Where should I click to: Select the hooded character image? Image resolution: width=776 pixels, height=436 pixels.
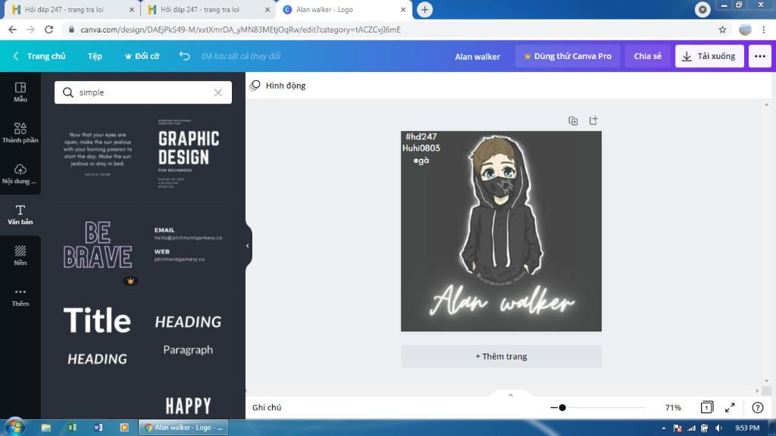point(500,210)
